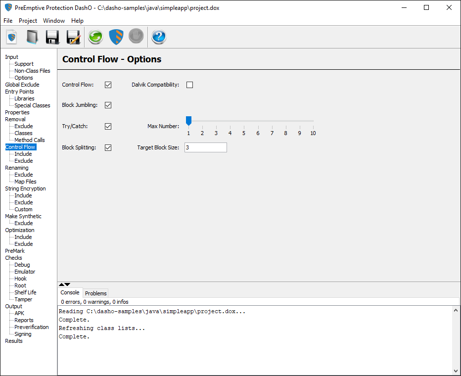Open help via blue question mark icon
This screenshot has width=461, height=376.
[x=159, y=37]
